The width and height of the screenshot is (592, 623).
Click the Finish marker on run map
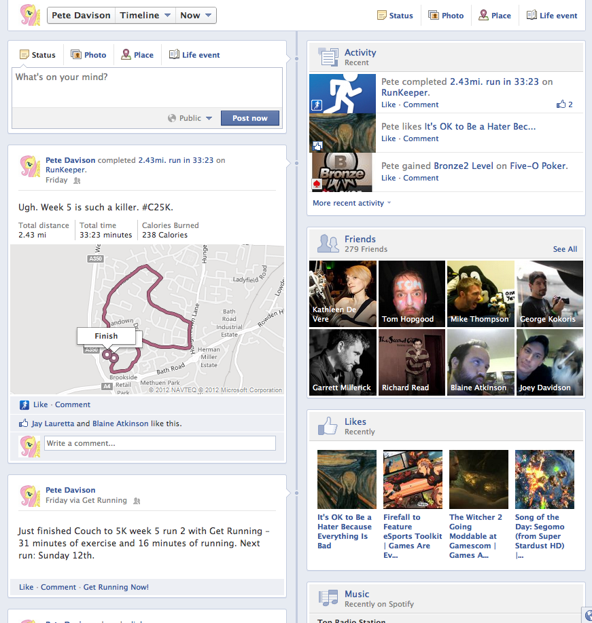click(x=106, y=336)
